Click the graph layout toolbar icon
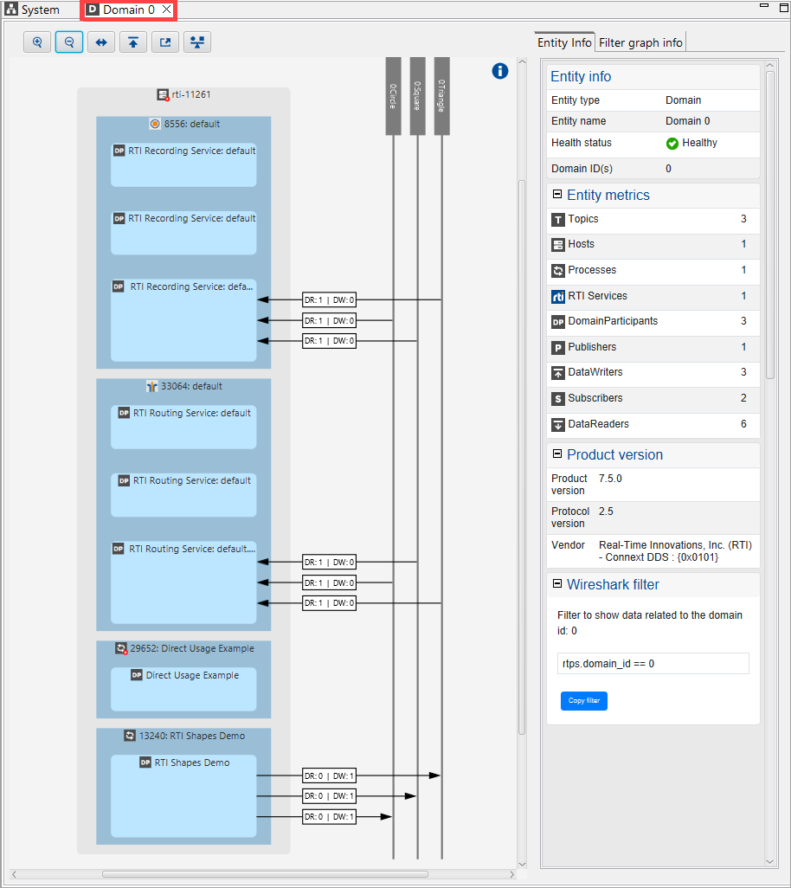Image resolution: width=791 pixels, height=888 pixels. tap(197, 42)
